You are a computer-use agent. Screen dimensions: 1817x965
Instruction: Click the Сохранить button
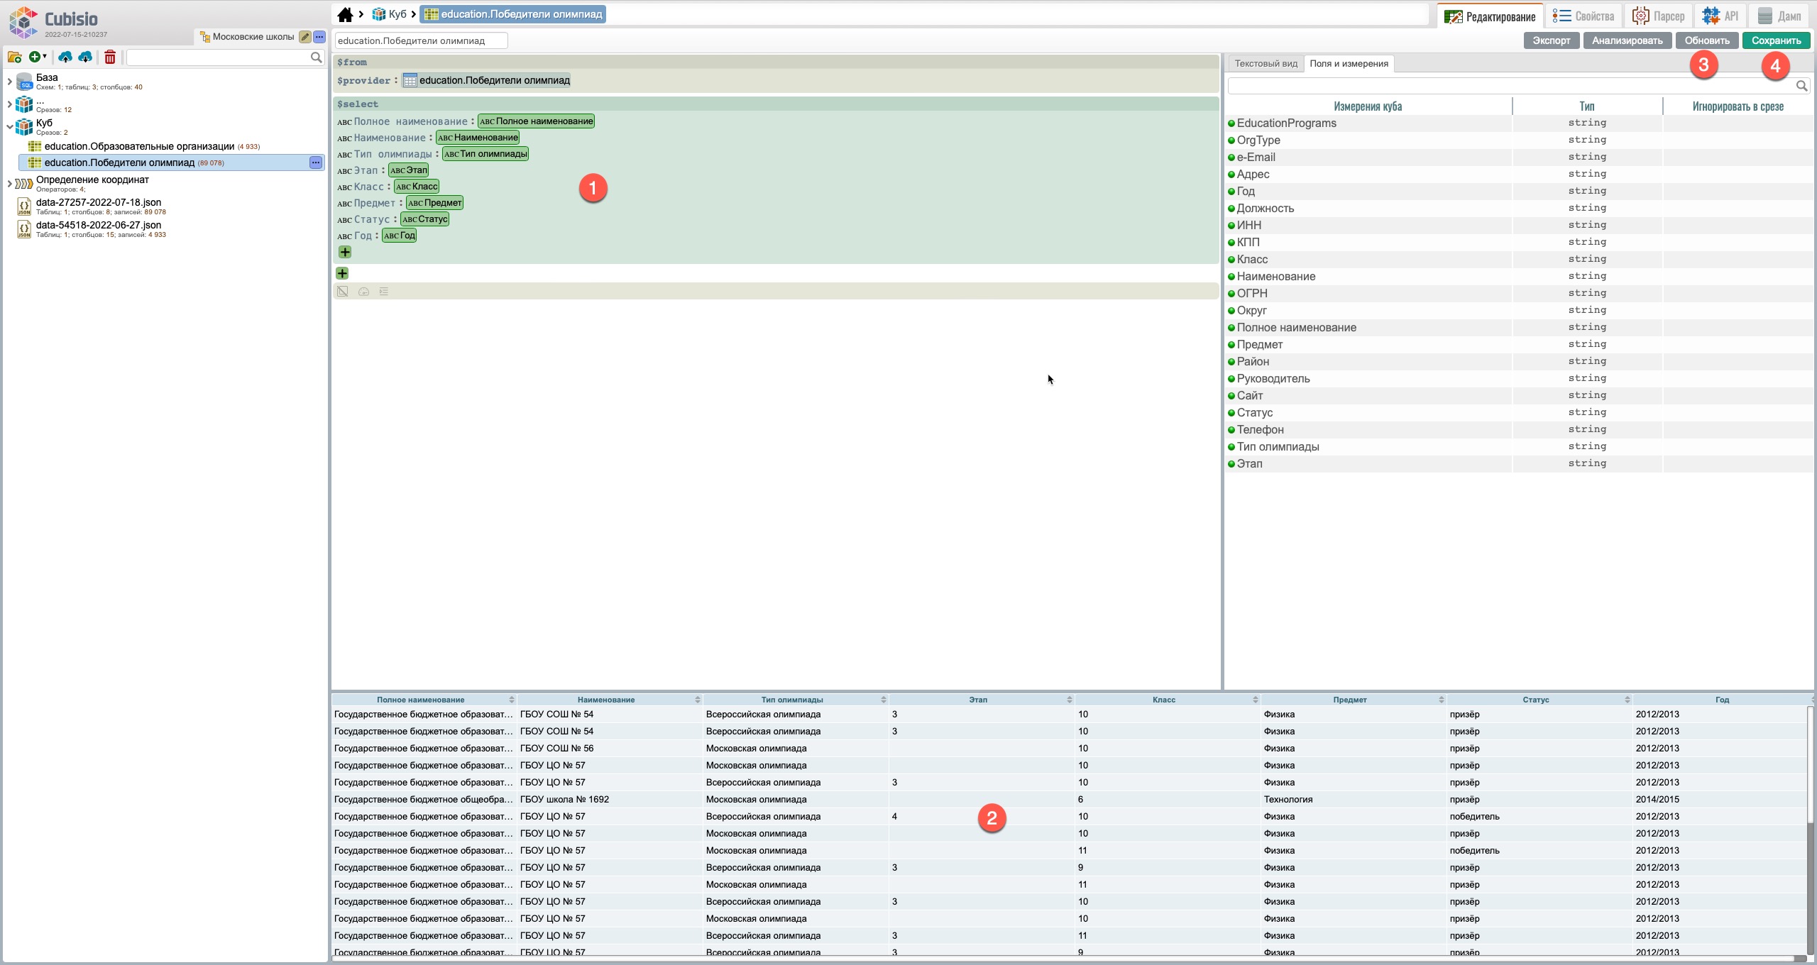click(x=1776, y=40)
